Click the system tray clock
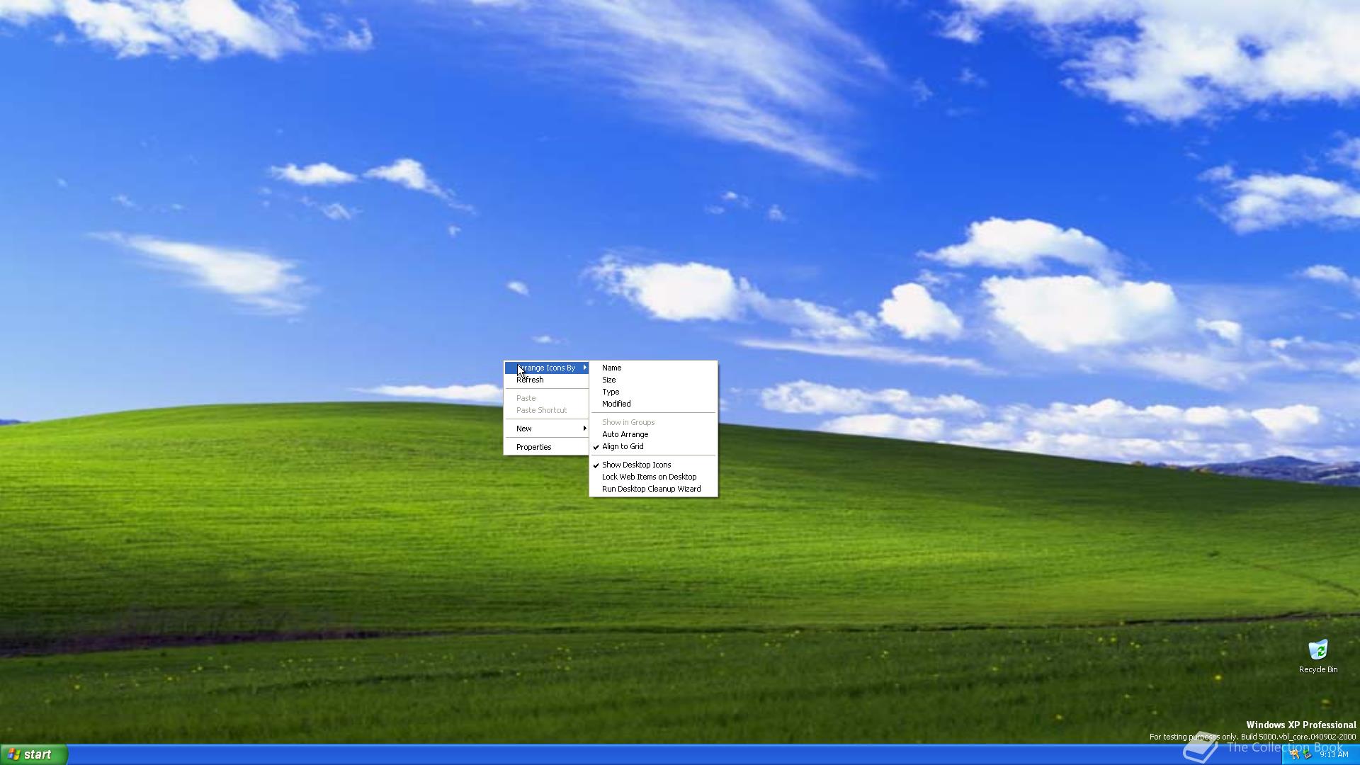This screenshot has height=765, width=1360. 1334,755
